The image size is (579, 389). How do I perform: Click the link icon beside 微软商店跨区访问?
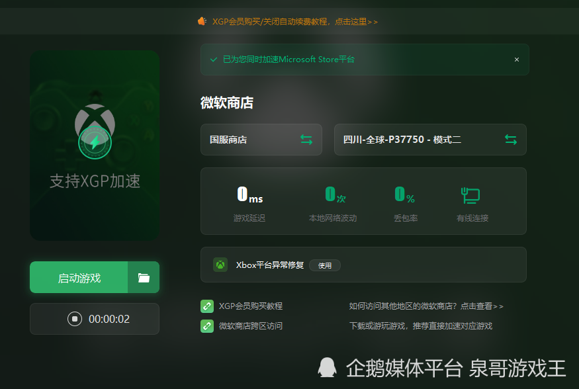(207, 326)
